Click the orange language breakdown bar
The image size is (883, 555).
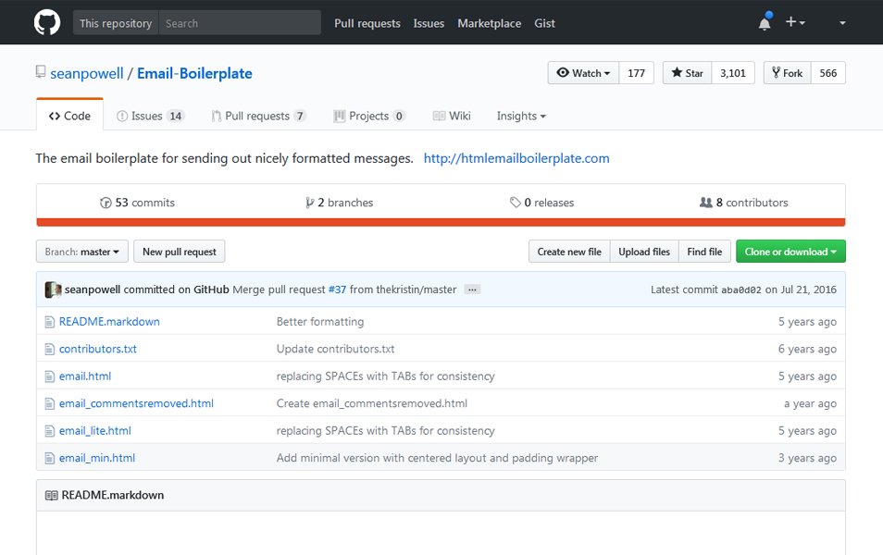[x=441, y=222]
